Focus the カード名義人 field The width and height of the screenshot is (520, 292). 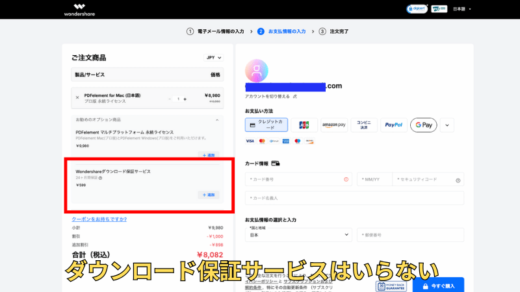click(354, 198)
